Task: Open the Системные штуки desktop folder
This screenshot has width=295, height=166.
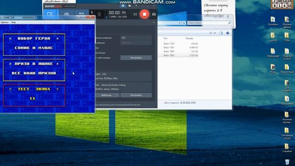Action: 287,133
